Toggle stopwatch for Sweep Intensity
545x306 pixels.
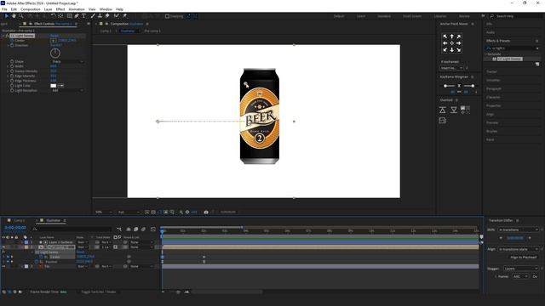[x=12, y=71]
